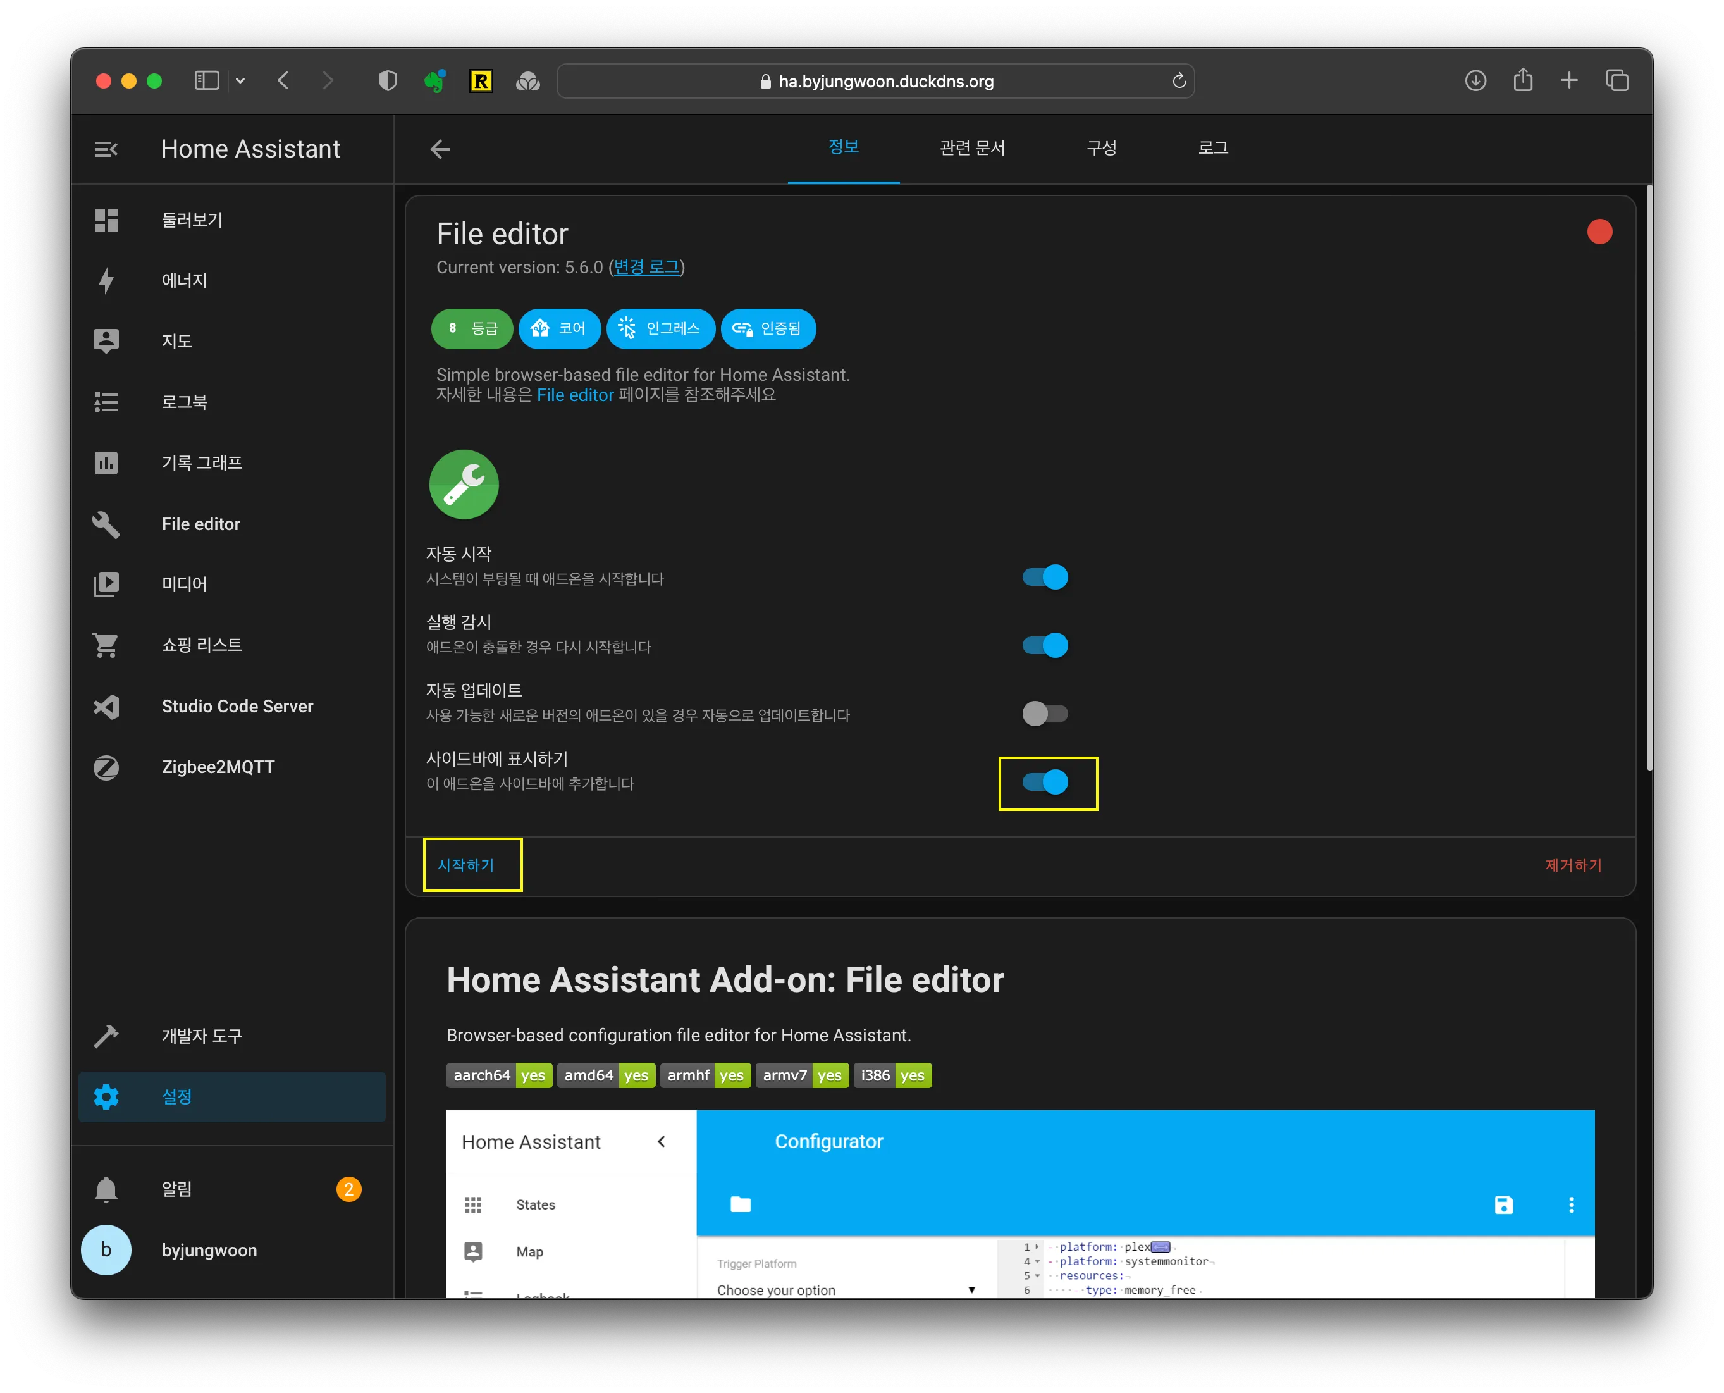Open the 변경 로그 changelog link
The width and height of the screenshot is (1724, 1393).
646,267
